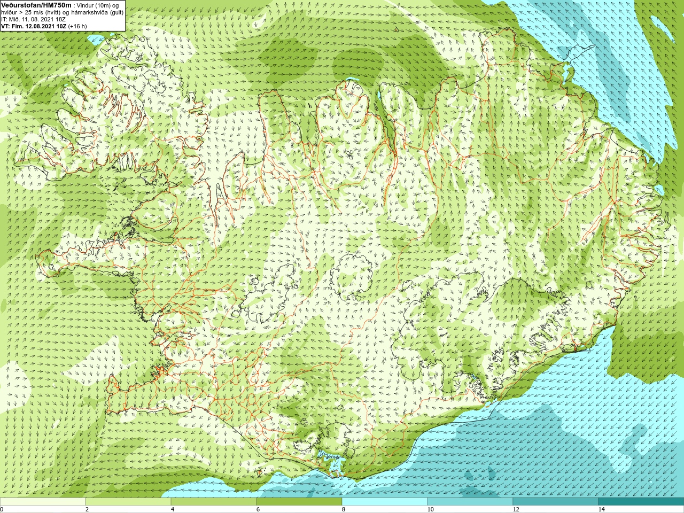Click the teal 12–14 m/s legend swatch
The width and height of the screenshot is (684, 513).
pyautogui.click(x=556, y=502)
